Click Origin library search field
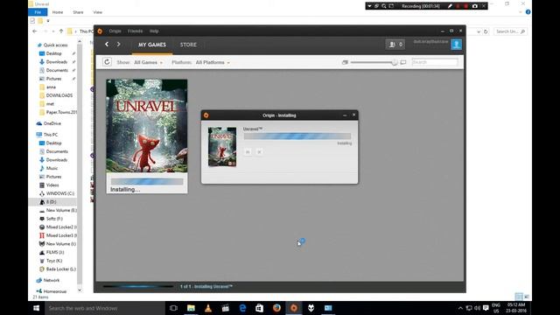 (435, 62)
